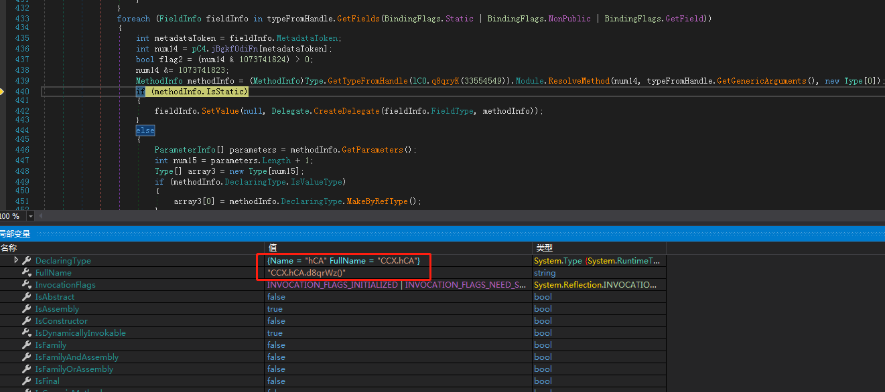Click the wrench icon beside IsFamily
The width and height of the screenshot is (885, 392).
pyautogui.click(x=27, y=345)
